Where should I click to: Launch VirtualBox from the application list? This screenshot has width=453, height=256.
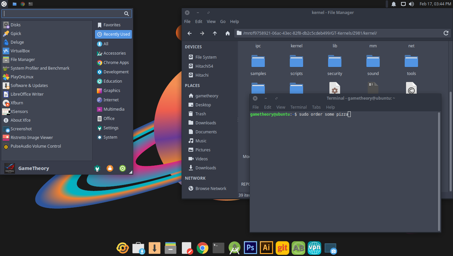tap(20, 51)
